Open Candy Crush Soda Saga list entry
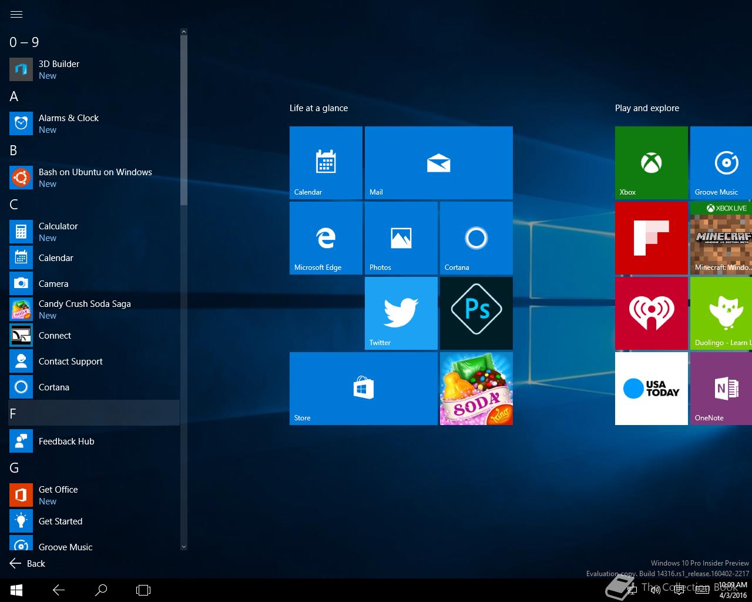 pyautogui.click(x=94, y=309)
